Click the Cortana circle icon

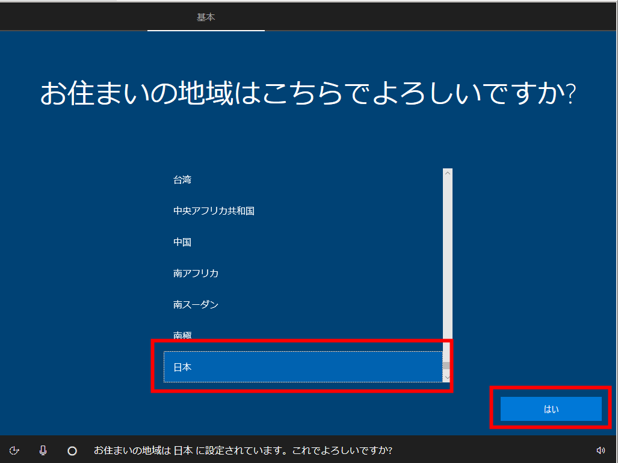pyautogui.click(x=72, y=451)
